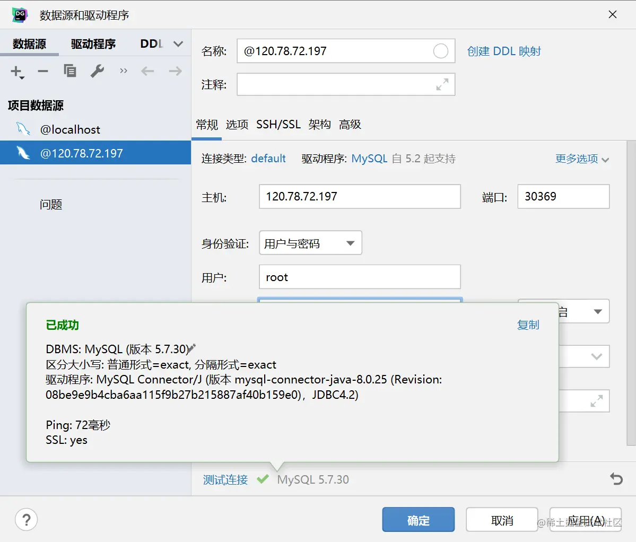
Task: Switch to the 选项 tab
Action: [237, 125]
